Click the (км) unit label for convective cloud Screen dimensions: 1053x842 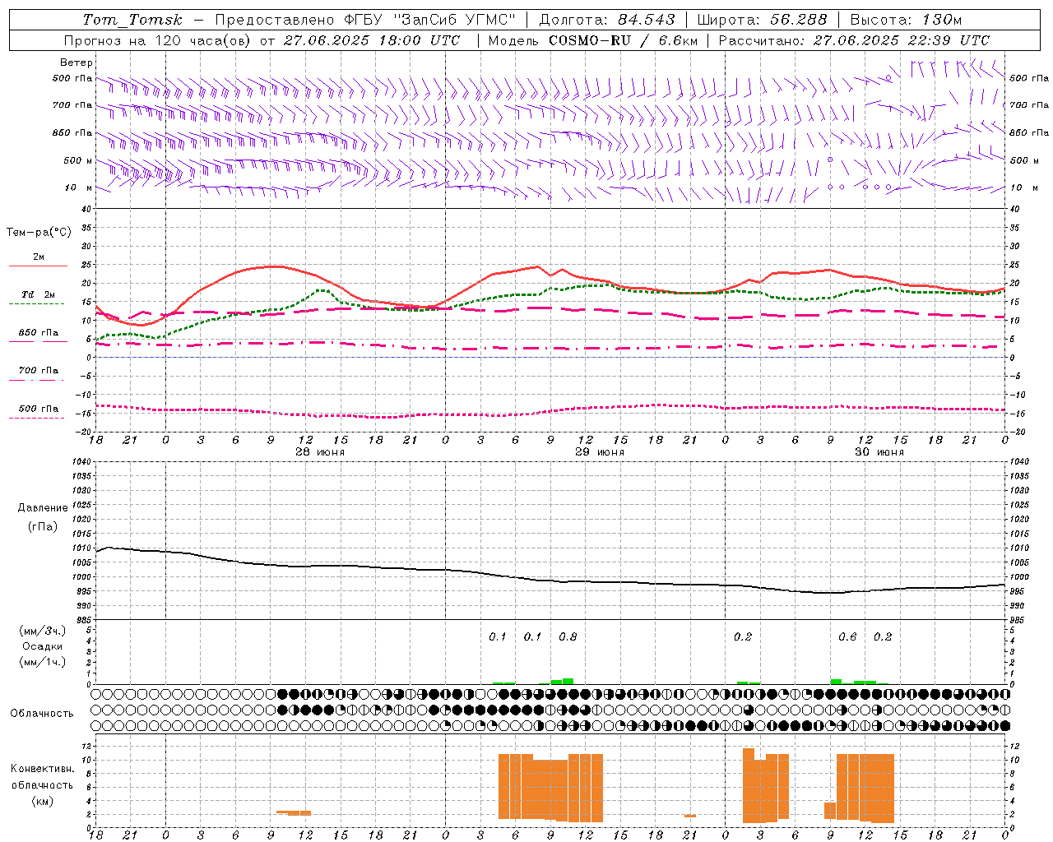[42, 801]
